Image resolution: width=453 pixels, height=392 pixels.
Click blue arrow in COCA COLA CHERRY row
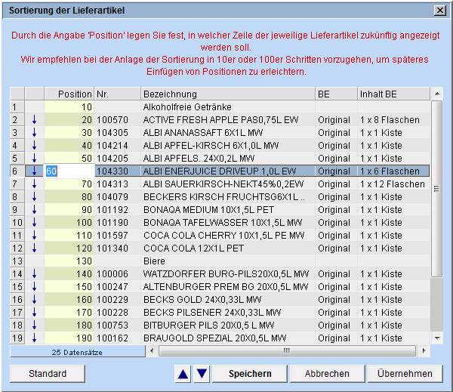tap(34, 236)
